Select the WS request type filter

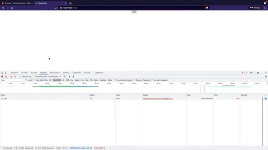pos(91,80)
